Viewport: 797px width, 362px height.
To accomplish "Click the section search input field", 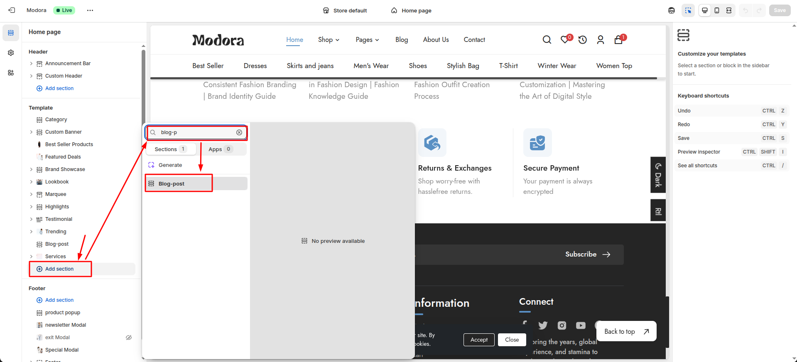I will (x=196, y=132).
